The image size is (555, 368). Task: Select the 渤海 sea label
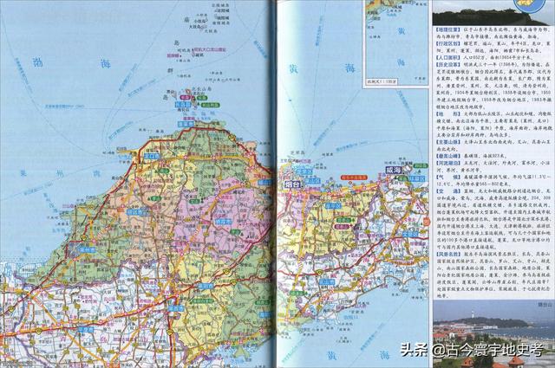coord(72,63)
